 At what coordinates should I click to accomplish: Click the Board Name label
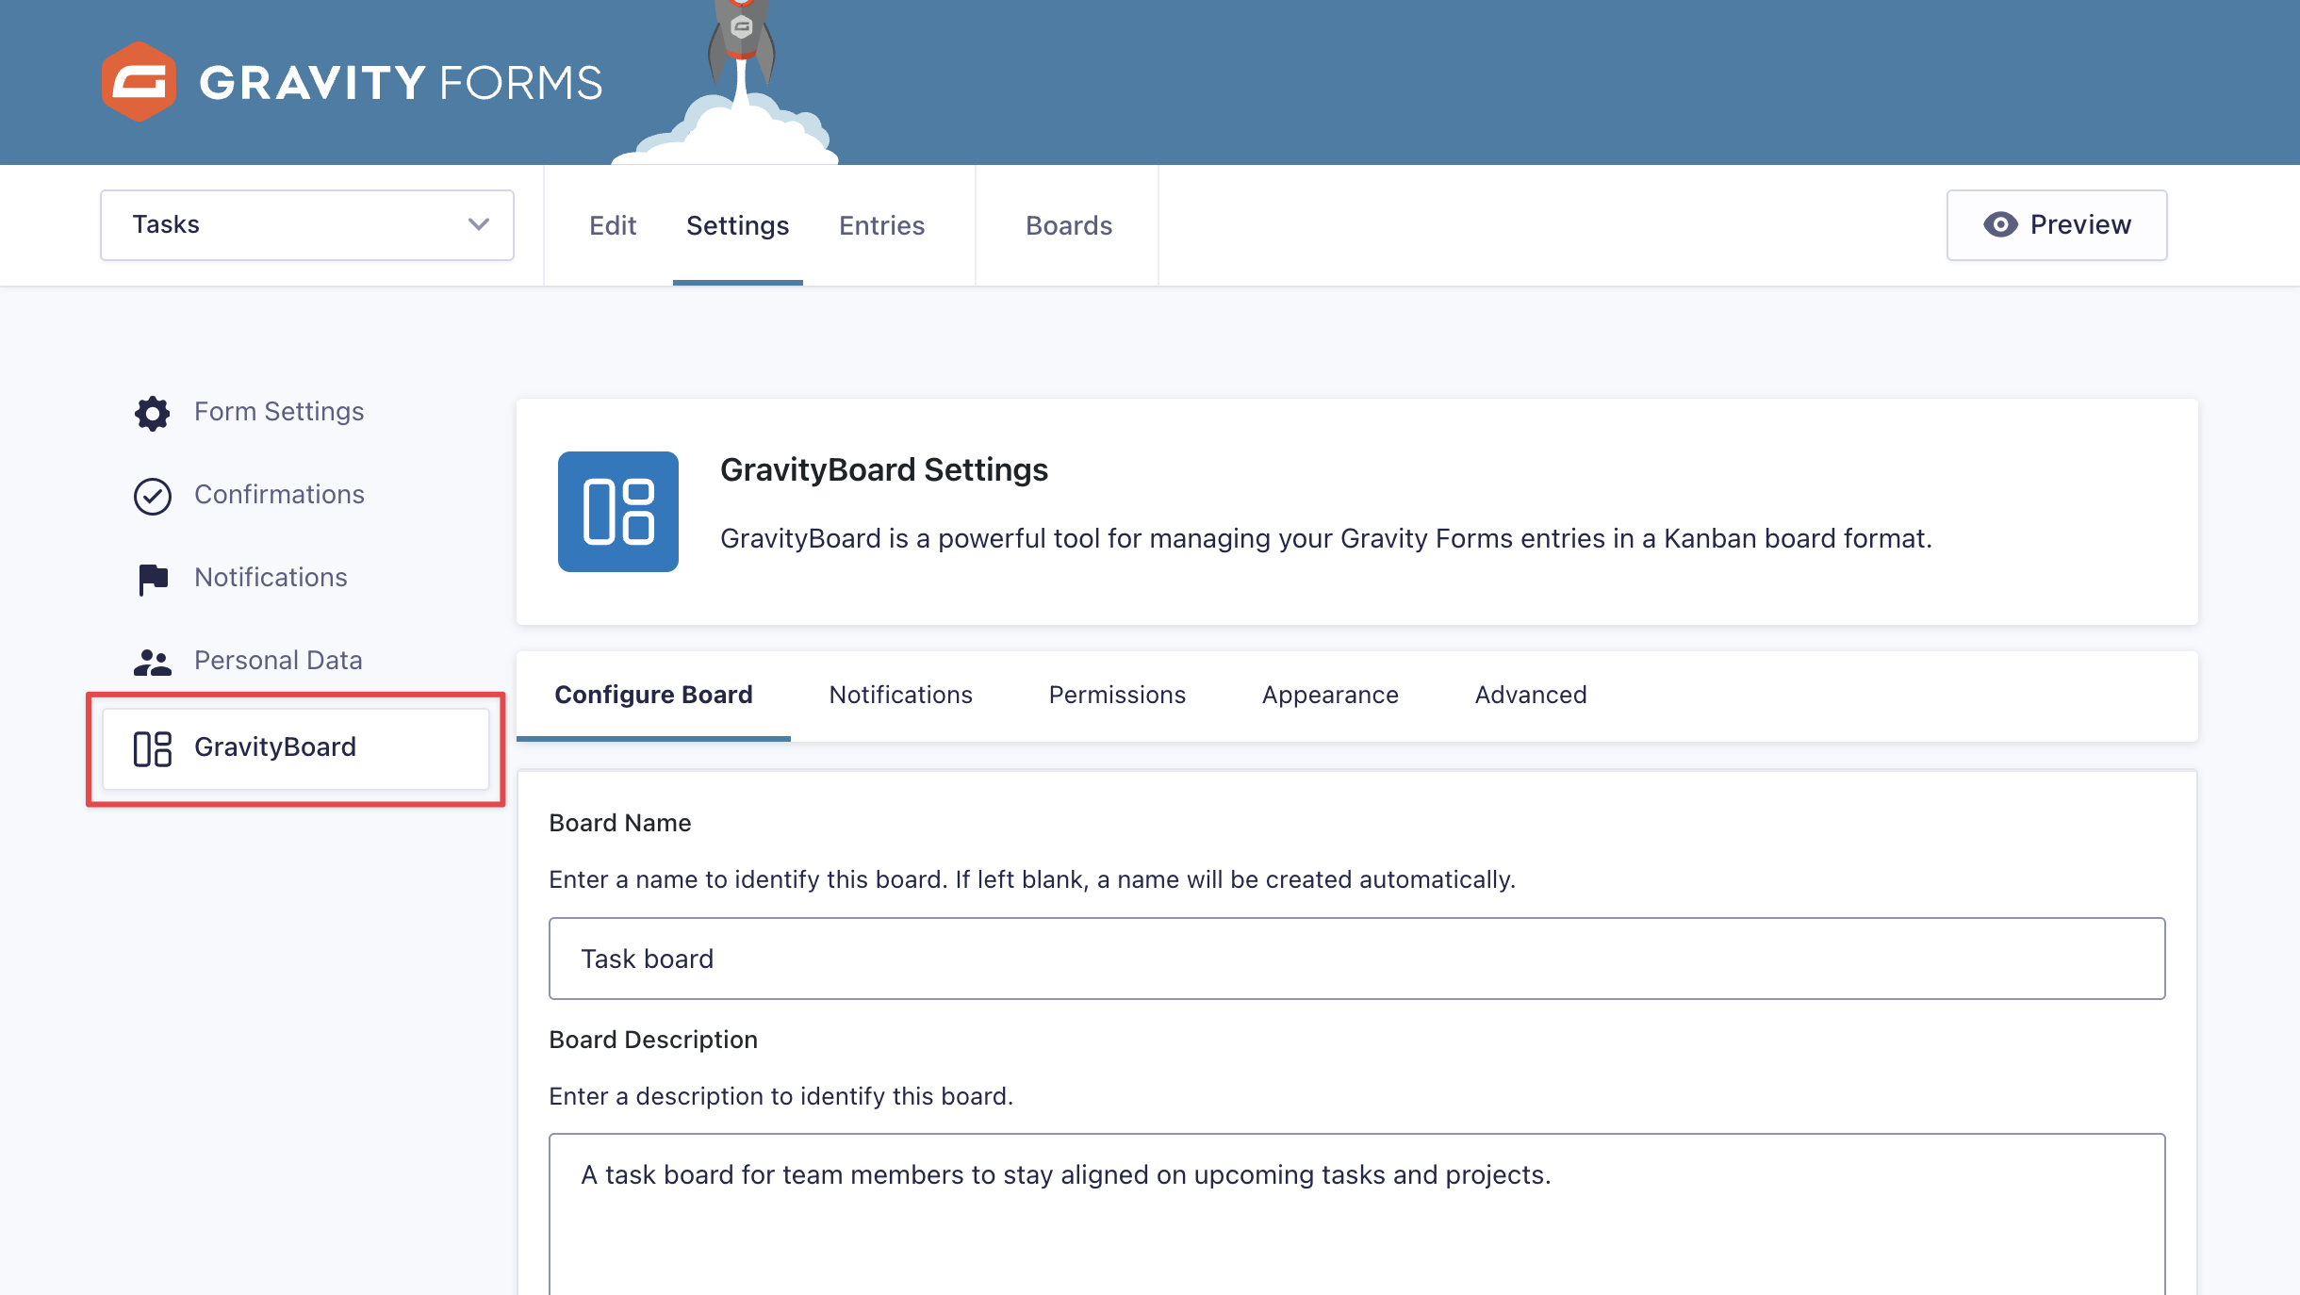(620, 823)
